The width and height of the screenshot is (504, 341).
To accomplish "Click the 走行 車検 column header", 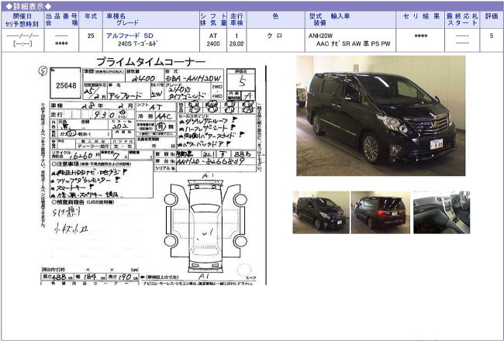I will 236,19.
